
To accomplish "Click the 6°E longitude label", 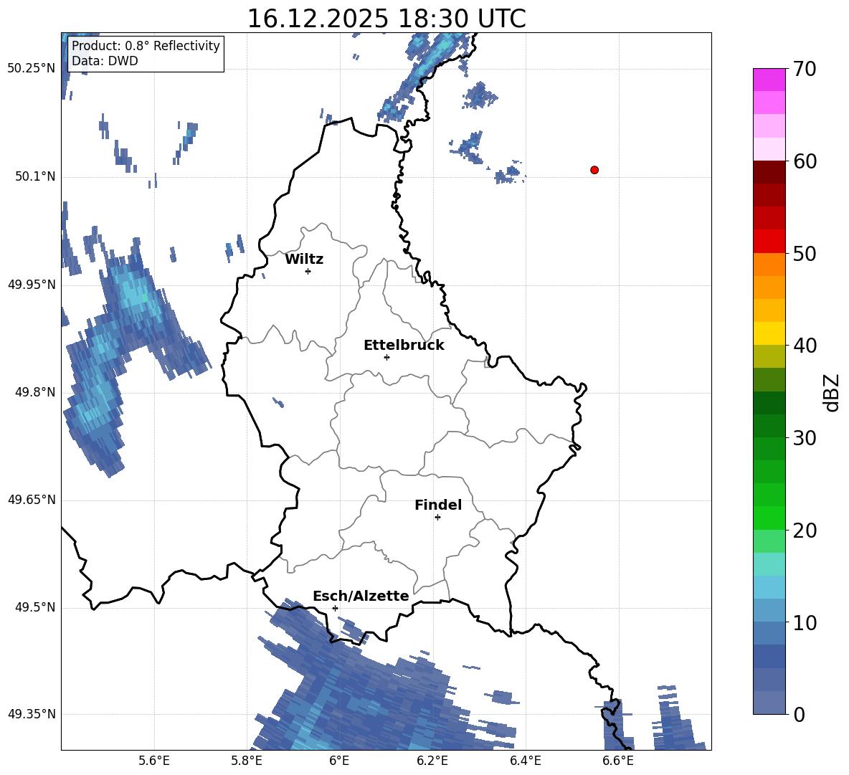I will [339, 761].
